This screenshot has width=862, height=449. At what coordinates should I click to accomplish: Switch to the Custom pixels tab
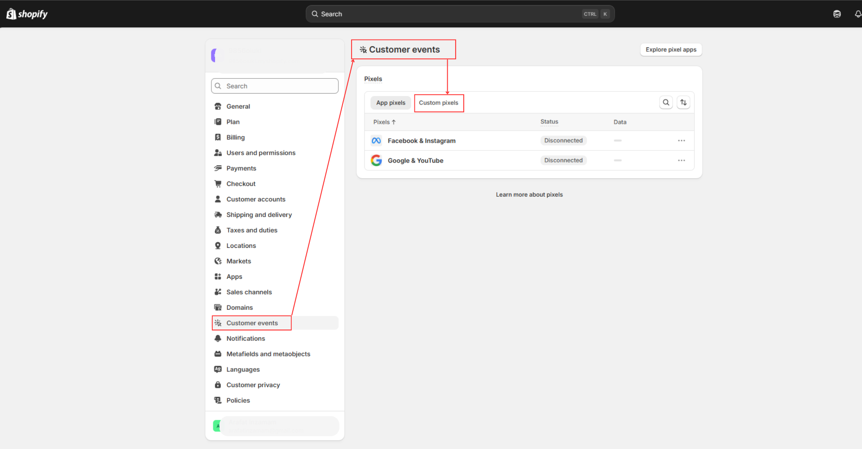439,103
